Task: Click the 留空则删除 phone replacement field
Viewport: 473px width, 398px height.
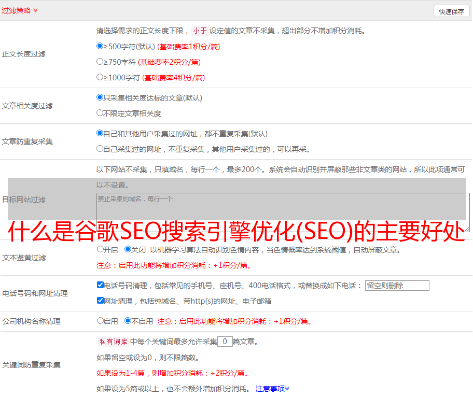Action: pos(397,286)
